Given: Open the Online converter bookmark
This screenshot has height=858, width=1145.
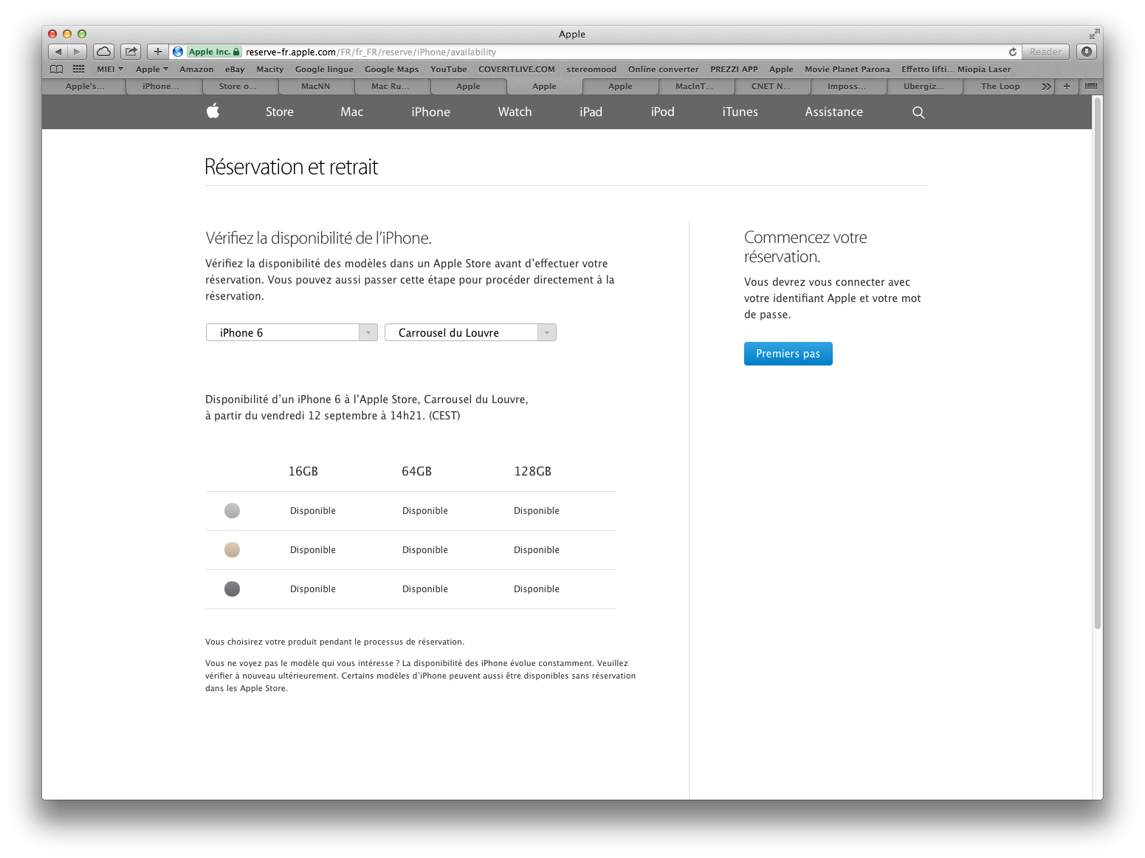Looking at the screenshot, I should (x=663, y=69).
